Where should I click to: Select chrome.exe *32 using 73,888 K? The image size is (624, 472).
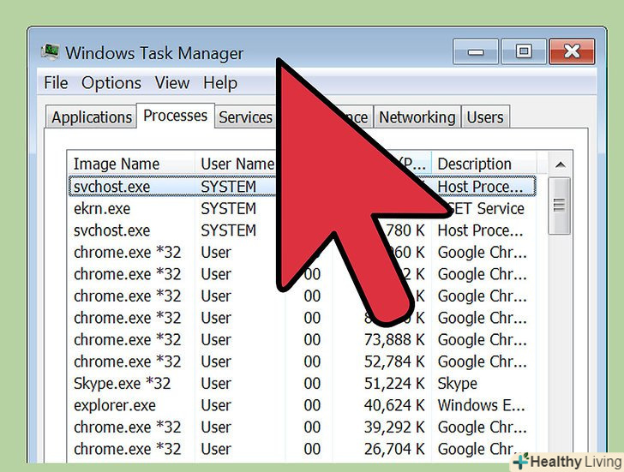(302, 339)
